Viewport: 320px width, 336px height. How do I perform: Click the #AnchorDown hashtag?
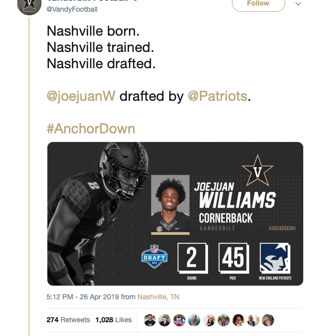[91, 128]
